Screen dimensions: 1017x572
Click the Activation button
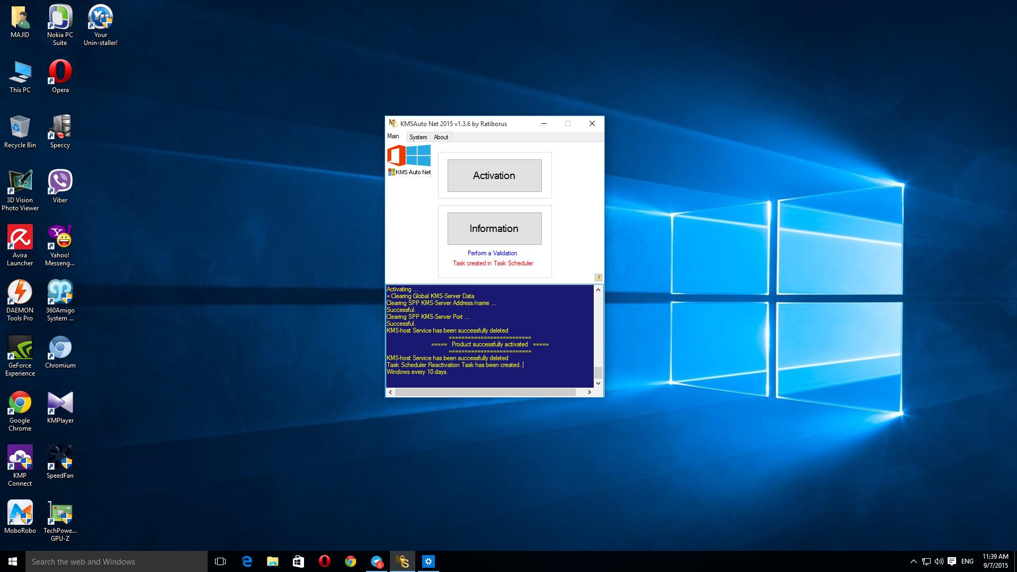tap(494, 175)
